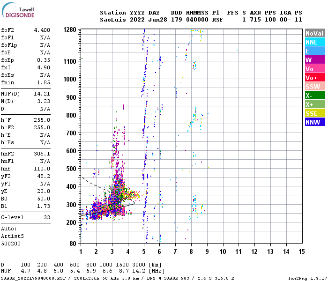Image resolution: width=328 pixels, height=281 pixels.
Task: Select the Vo- pink legend swatch
Action: (315, 69)
